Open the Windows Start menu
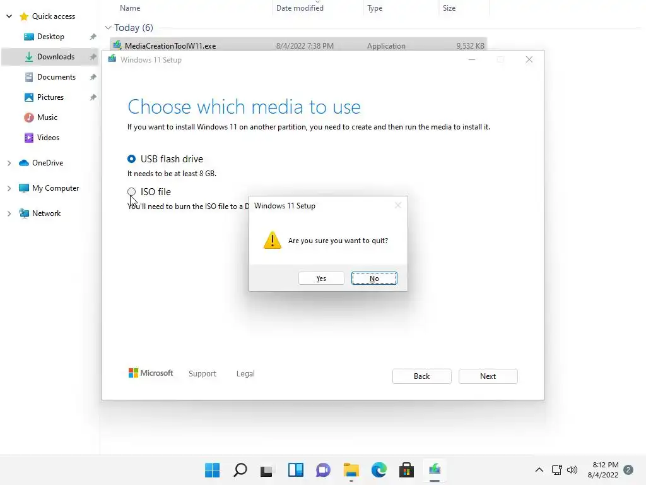Image resolution: width=646 pixels, height=485 pixels. pyautogui.click(x=212, y=470)
